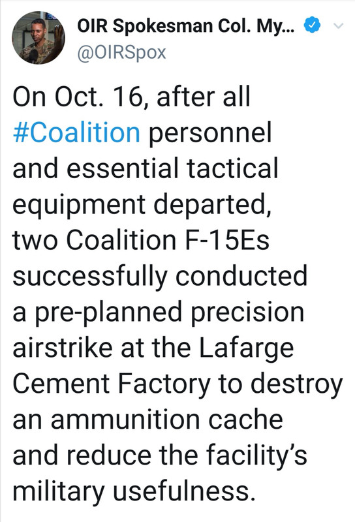Open the #Coalition hashtag
Screen dimensions: 355x522
pos(76,132)
